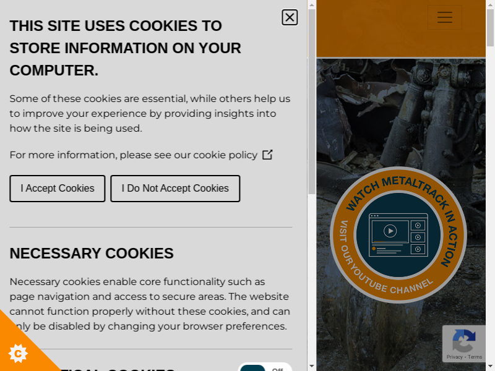
Task: Click the page scrollbar thumb on the far right
Action: (491, 28)
